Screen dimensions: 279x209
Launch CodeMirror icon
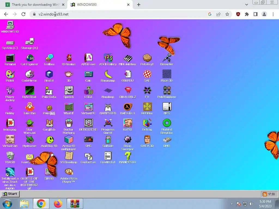pos(29,76)
